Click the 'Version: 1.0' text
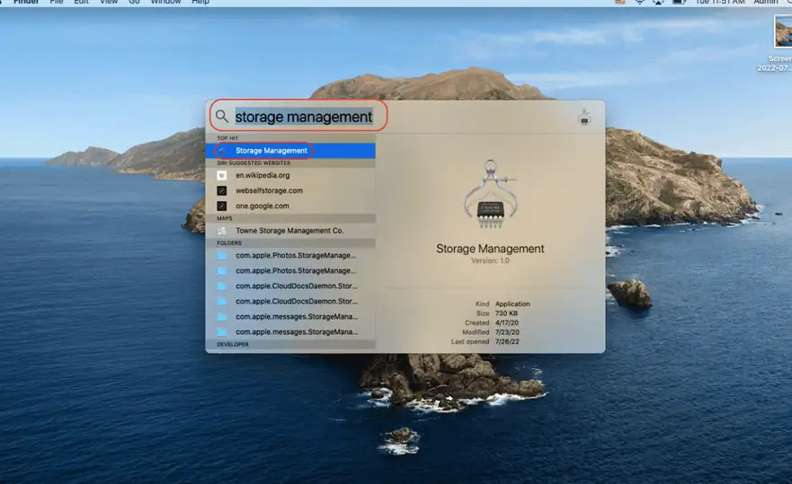Screen dimensions: 792x484 coord(490,261)
